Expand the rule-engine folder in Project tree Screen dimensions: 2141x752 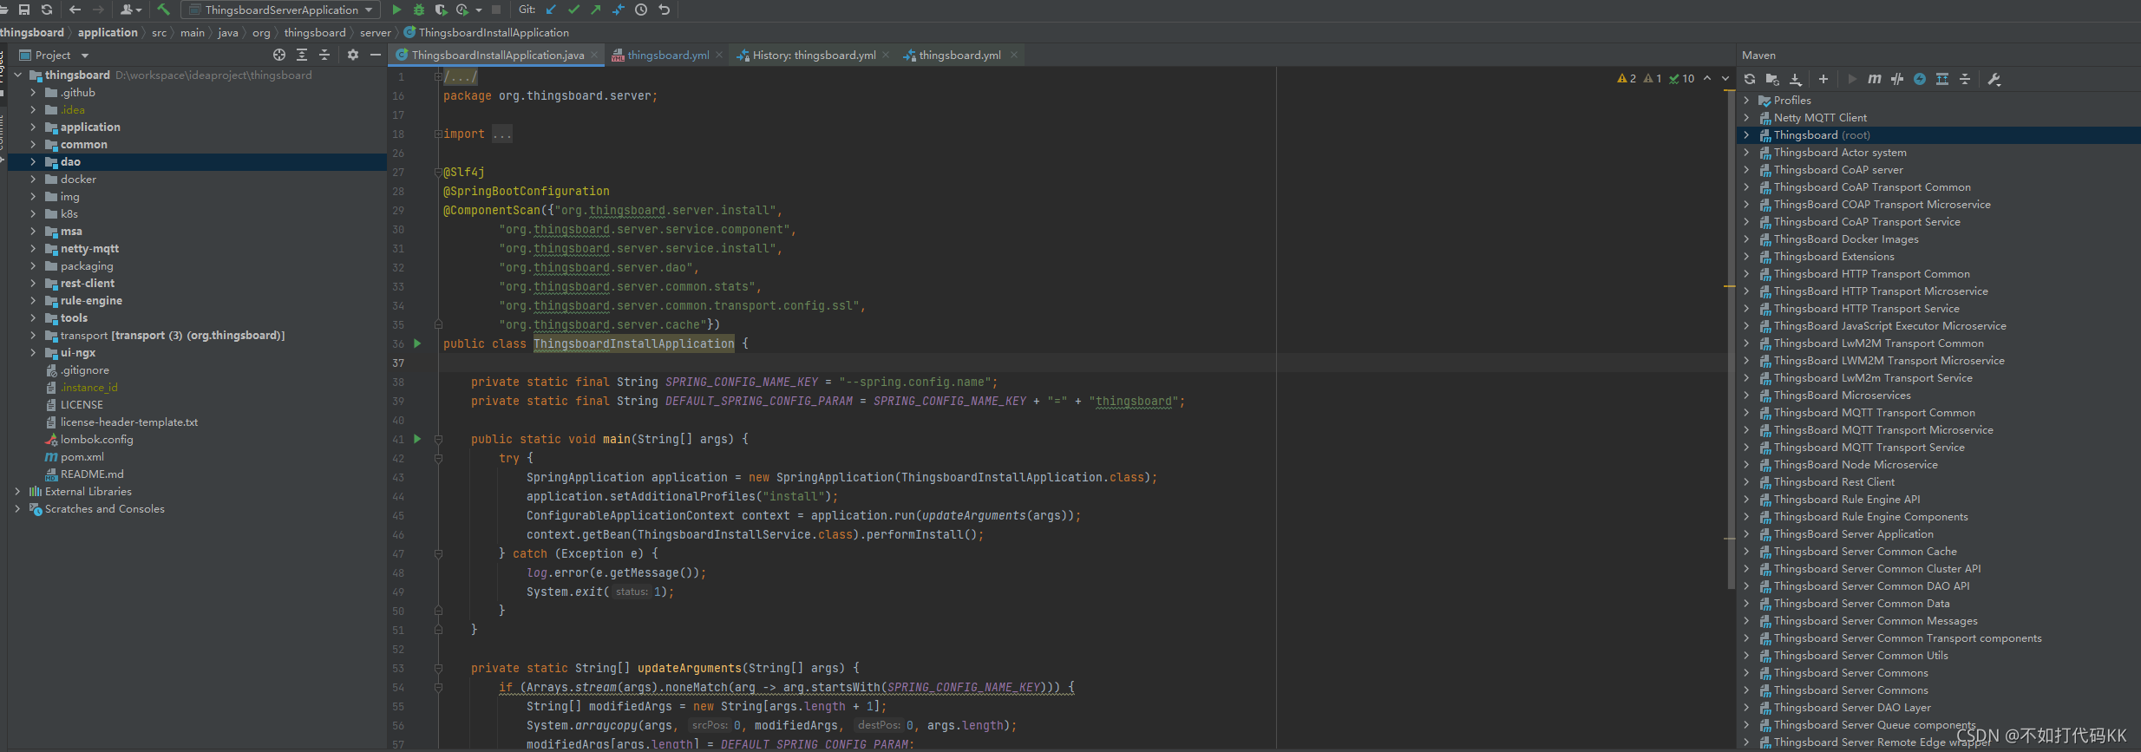(x=33, y=300)
